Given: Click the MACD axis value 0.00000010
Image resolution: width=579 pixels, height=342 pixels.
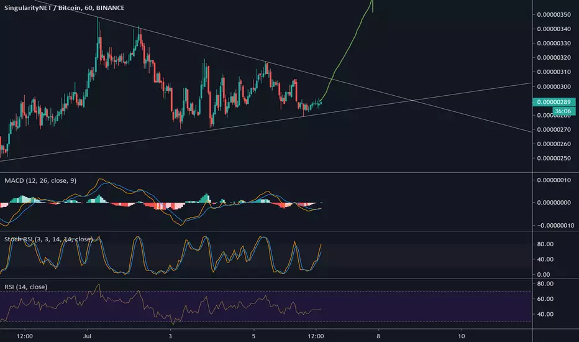Looking at the screenshot, I should pyautogui.click(x=554, y=180).
